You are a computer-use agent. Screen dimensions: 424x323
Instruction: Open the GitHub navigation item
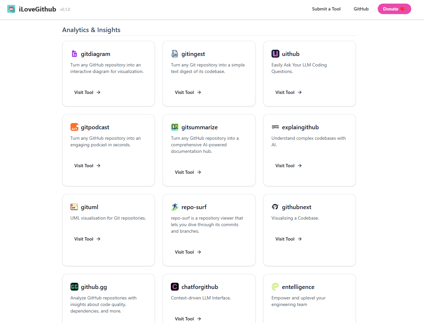click(x=361, y=9)
